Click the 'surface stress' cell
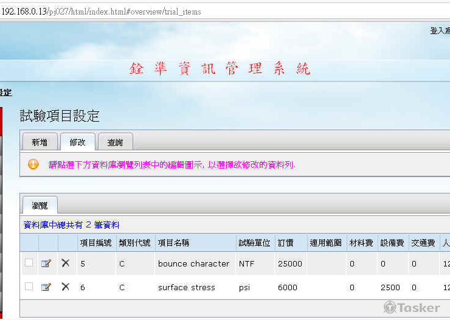Image resolution: width=450 pixels, height=320 pixels. 187,287
